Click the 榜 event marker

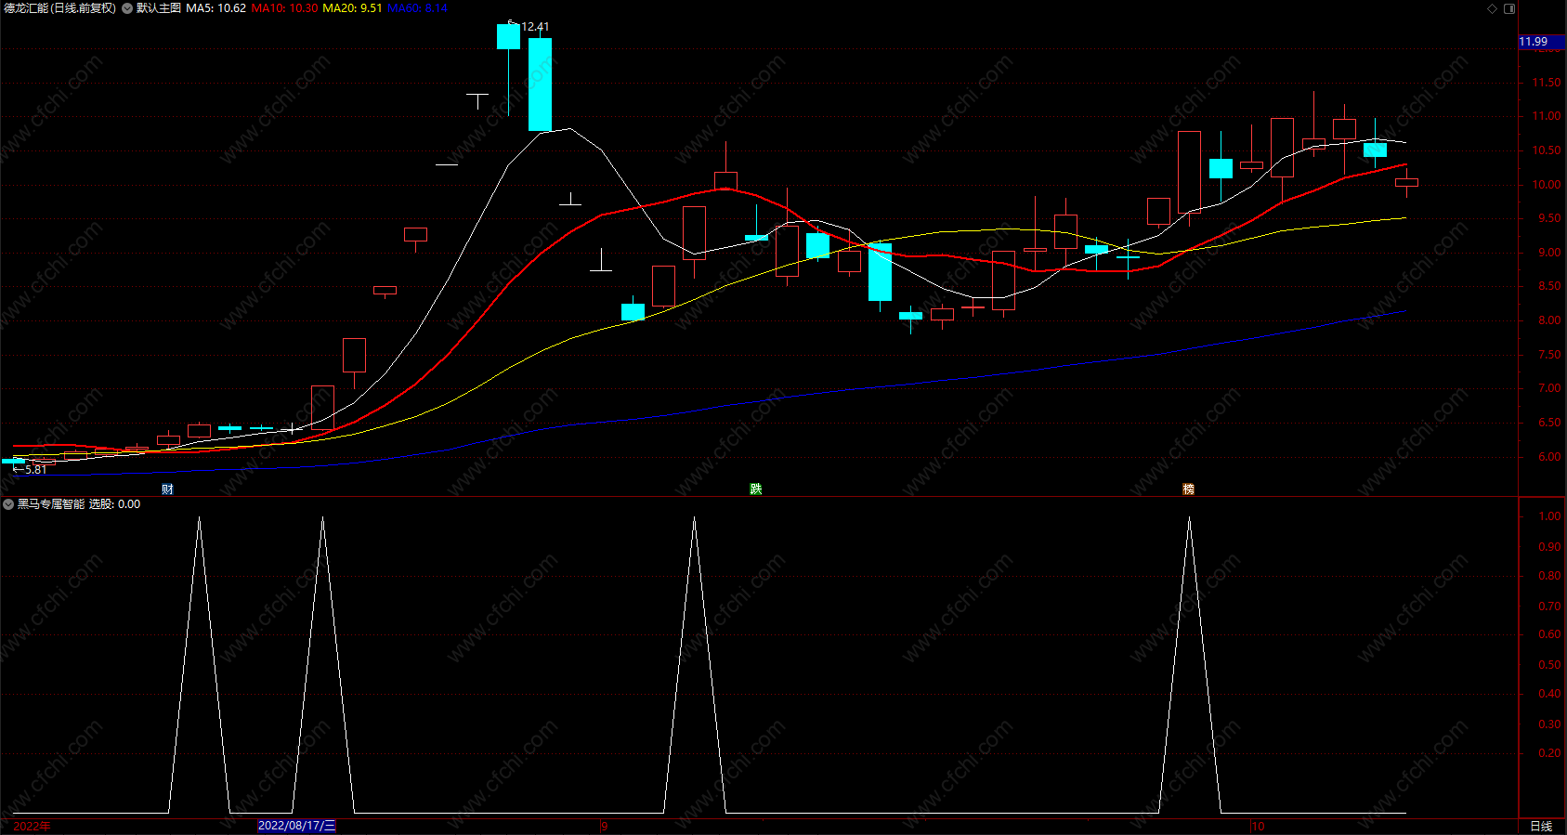1188,489
